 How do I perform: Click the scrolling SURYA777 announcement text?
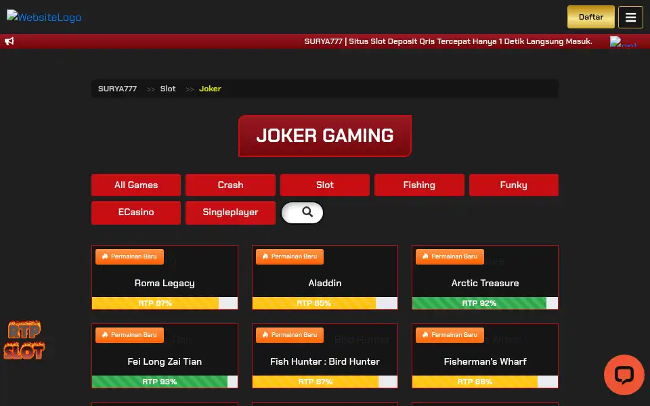point(448,41)
